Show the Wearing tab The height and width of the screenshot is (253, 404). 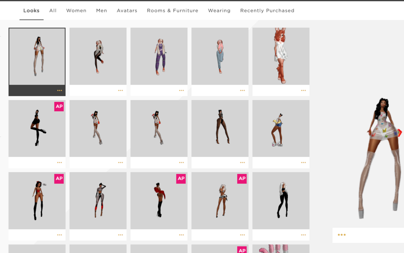[219, 10]
